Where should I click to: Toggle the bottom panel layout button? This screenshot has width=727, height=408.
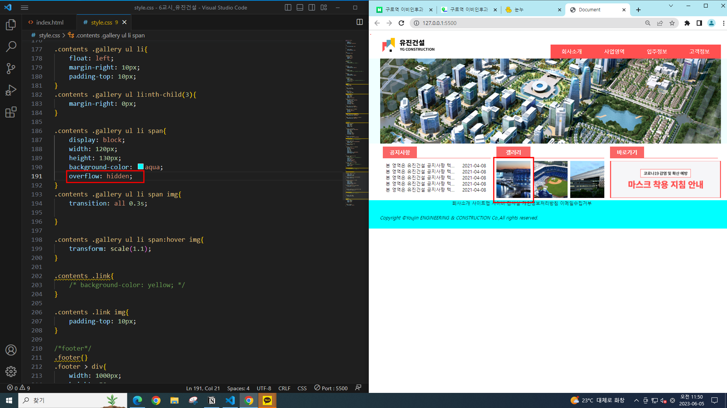300,8
